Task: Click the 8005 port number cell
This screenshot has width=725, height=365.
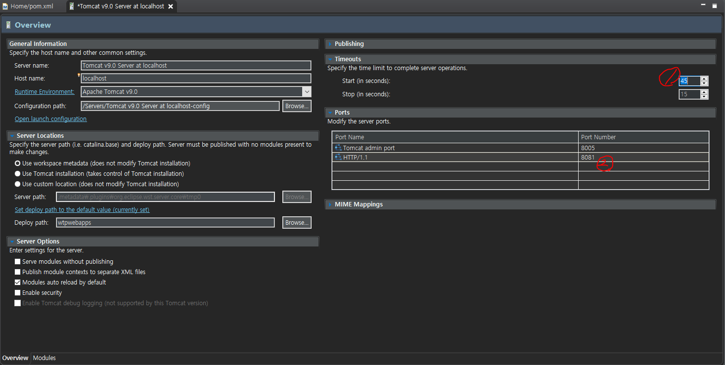Action: tap(643, 148)
